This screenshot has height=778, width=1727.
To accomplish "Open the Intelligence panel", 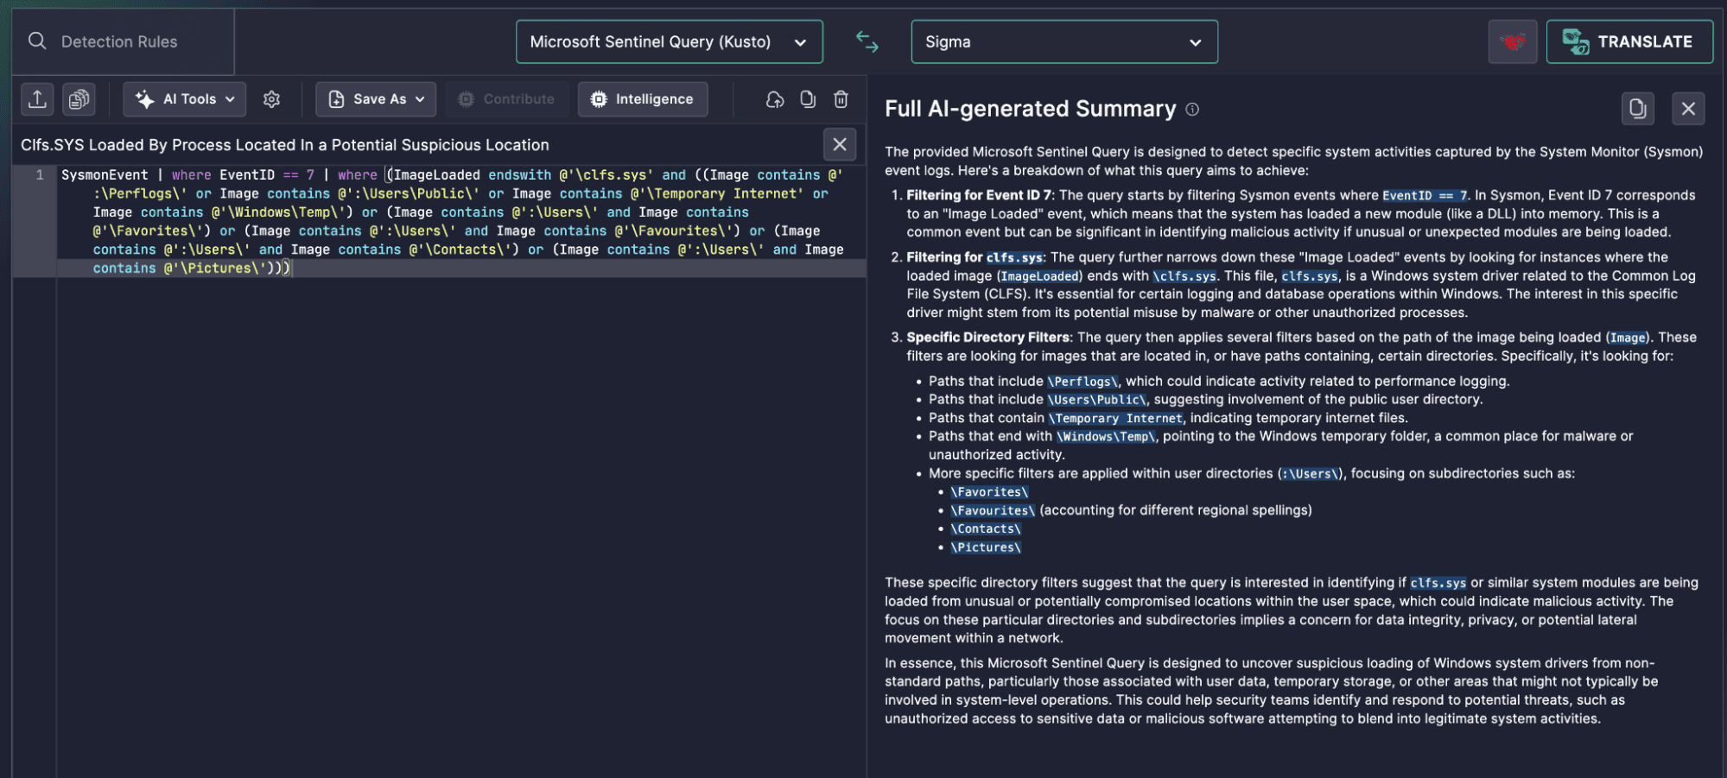I will (643, 99).
